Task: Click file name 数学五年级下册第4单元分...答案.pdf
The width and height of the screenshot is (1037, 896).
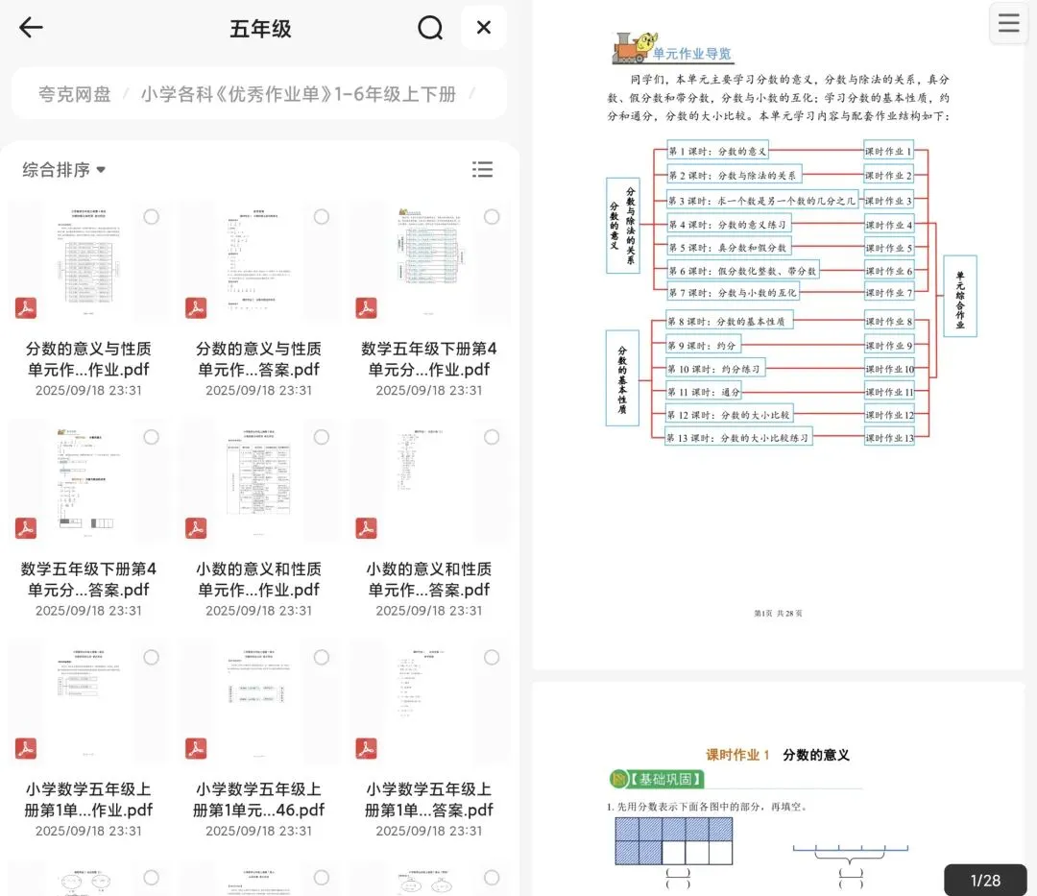Action: coord(88,579)
